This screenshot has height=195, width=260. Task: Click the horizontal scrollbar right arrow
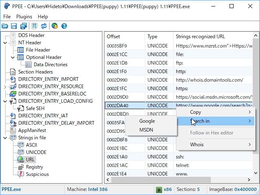(x=249, y=180)
